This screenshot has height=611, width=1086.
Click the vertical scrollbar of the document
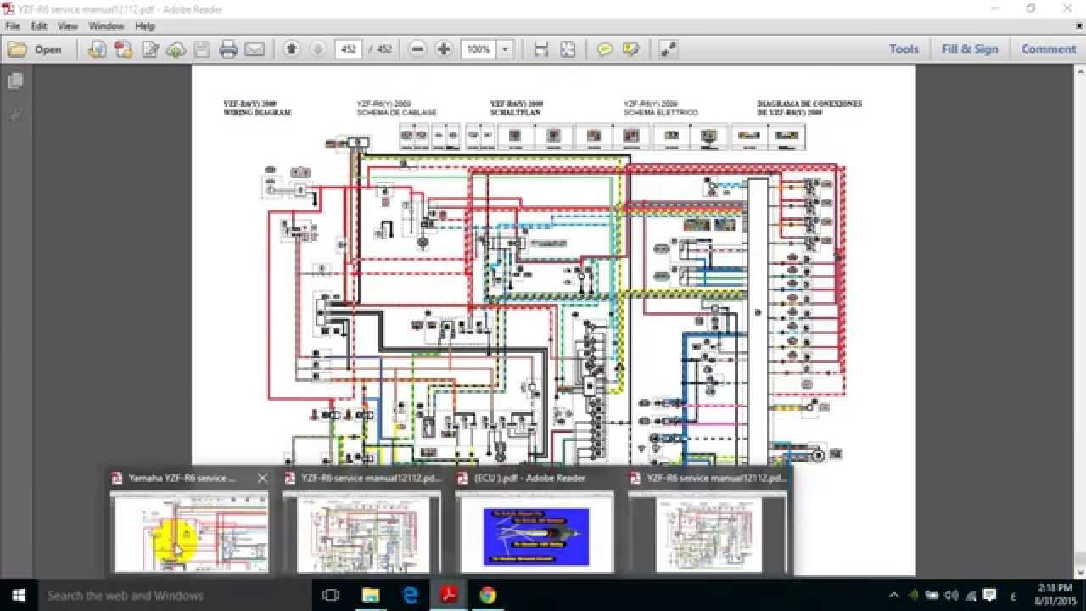[1079, 322]
